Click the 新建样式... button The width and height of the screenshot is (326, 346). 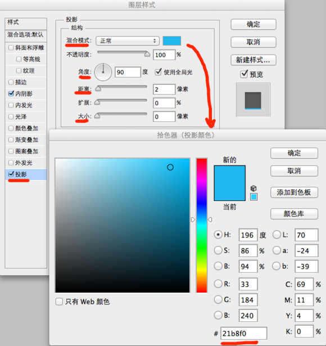pyautogui.click(x=253, y=60)
